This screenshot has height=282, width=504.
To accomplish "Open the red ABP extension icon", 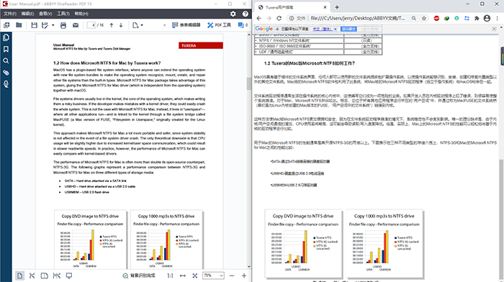I will point(436,18).
